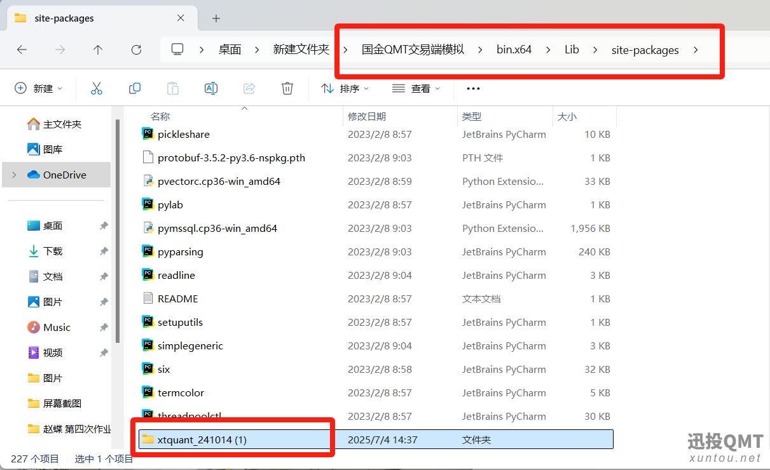Unpin 桌面 using its pin icon
This screenshot has height=470, width=770.
pos(104,226)
